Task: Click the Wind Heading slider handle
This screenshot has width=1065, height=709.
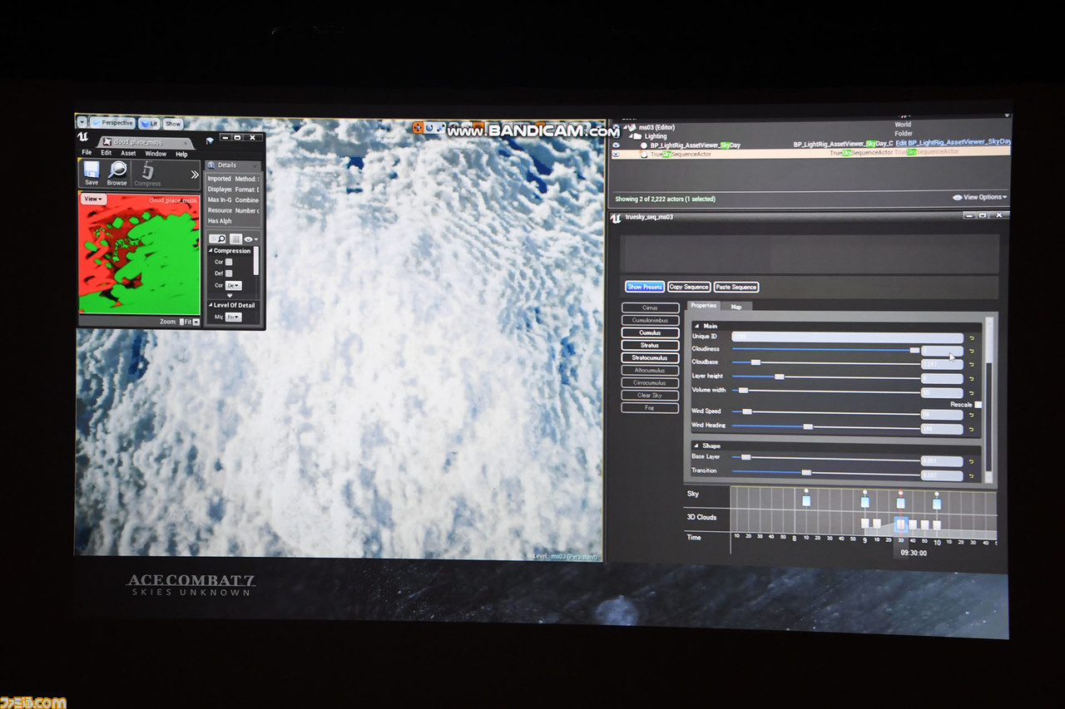Action: pos(808,426)
